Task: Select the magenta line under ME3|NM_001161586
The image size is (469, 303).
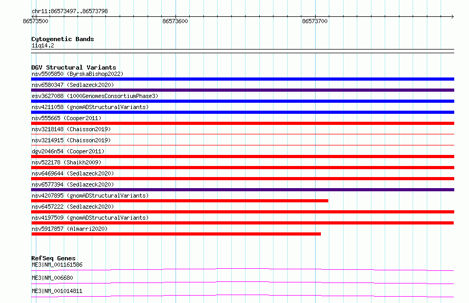Action: [242, 269]
